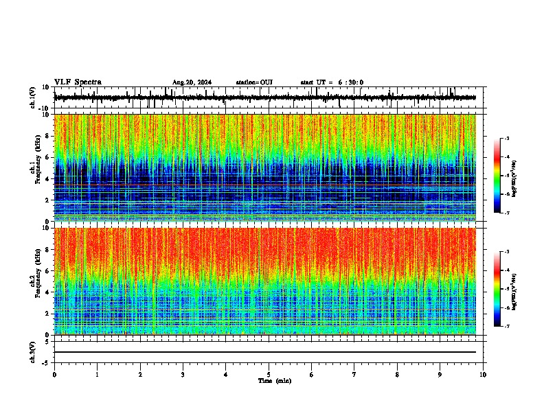Select the ch.1 "Frequency (kHz)" axis label

[38, 159]
